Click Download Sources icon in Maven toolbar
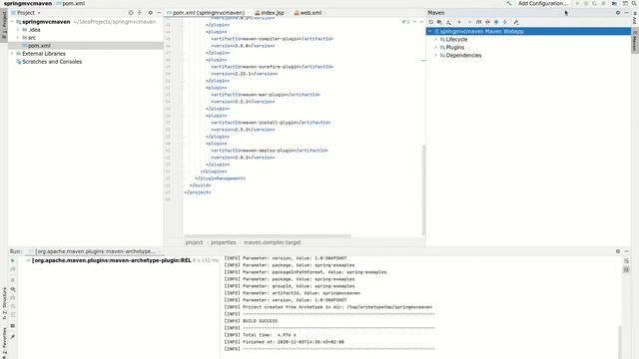 448,22
